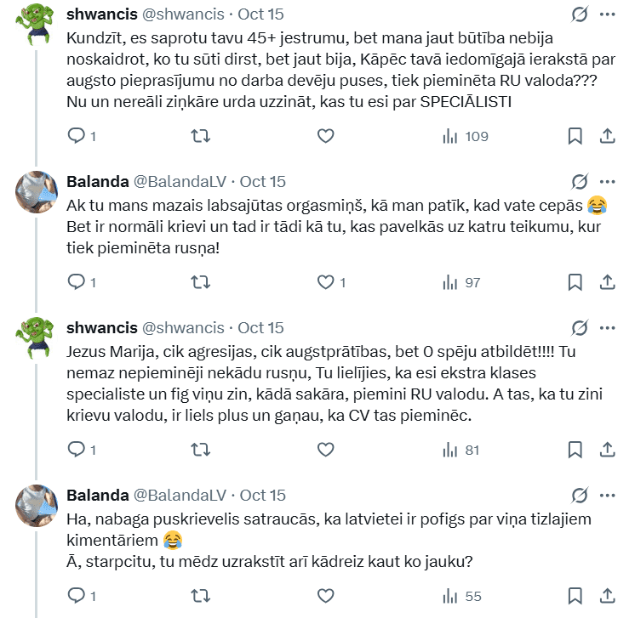Bookmark Balanda's tweet with 55 views
This screenshot has width=635, height=618.
click(x=575, y=596)
